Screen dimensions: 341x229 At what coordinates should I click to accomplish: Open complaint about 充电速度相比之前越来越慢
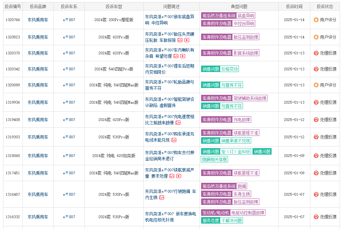(x=169, y=120)
